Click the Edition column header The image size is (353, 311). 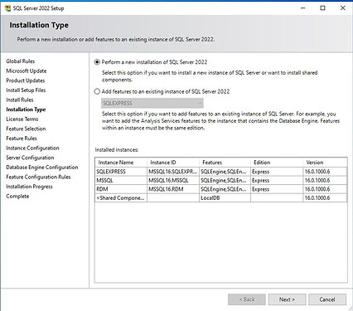pos(277,163)
